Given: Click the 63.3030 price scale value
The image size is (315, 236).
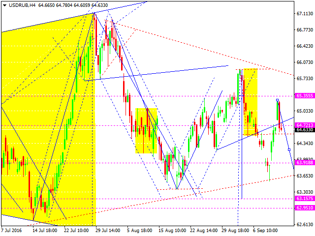Looking at the screenshot, I should [305, 192].
